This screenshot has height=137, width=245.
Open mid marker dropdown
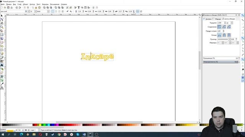228,43
